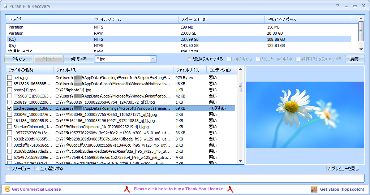The height and width of the screenshot is (195, 370).
Task: Click the help question mark icon
Action: click(337, 6)
